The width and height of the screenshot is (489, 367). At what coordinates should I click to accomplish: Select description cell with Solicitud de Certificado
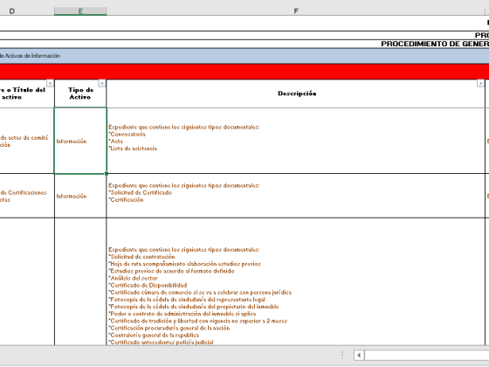296,196
